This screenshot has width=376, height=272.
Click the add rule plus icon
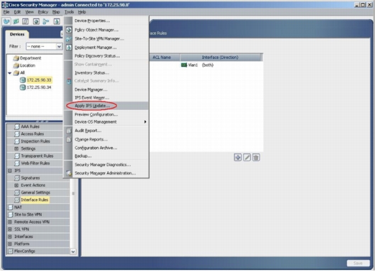click(238, 158)
